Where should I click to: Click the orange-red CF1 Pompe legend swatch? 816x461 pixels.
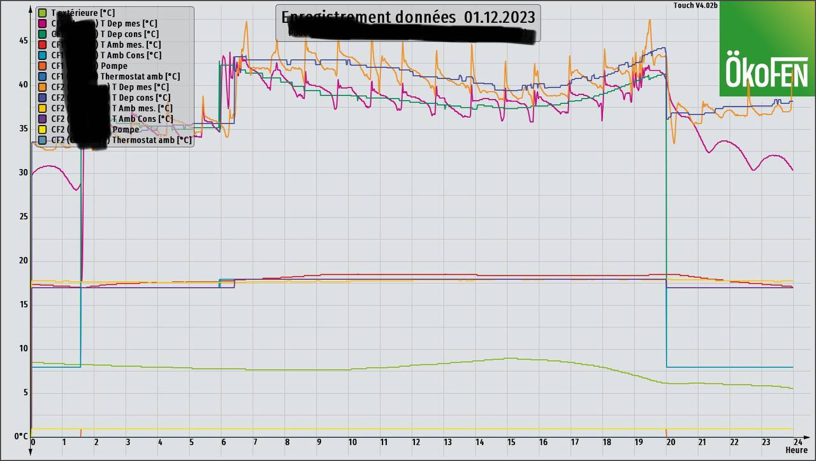point(42,66)
